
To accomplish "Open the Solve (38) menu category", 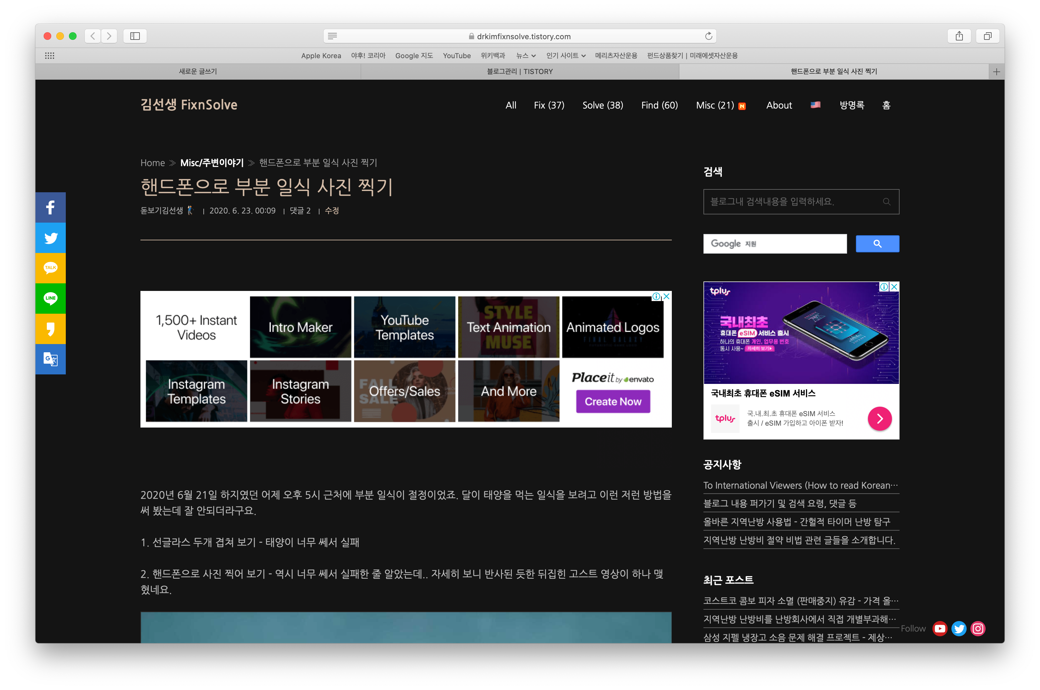I will (x=603, y=105).
